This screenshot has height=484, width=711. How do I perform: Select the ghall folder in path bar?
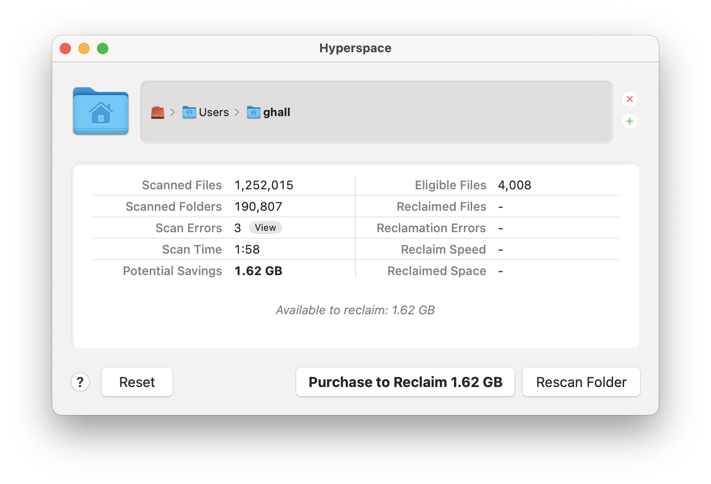click(269, 112)
